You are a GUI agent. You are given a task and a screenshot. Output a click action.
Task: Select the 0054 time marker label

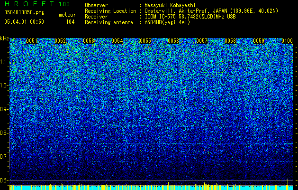(x=117, y=41)
